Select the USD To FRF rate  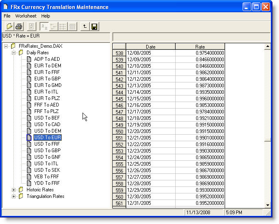47,144
